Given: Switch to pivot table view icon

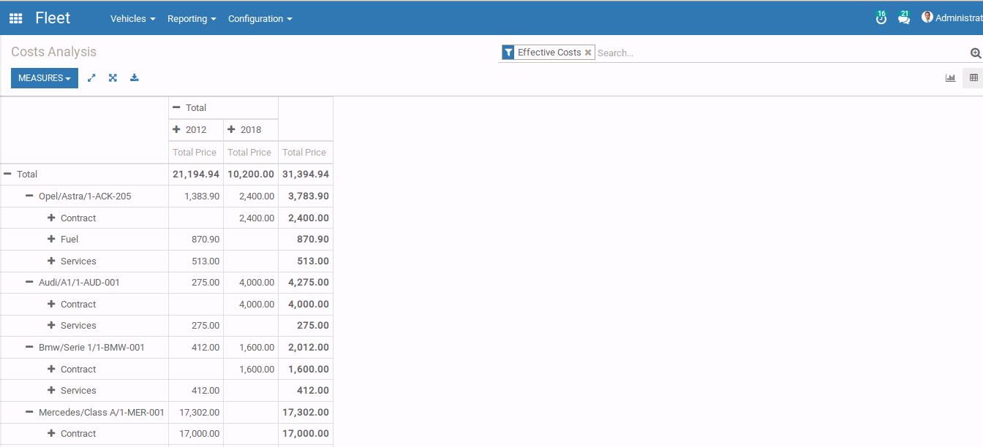Looking at the screenshot, I should pyautogui.click(x=973, y=77).
